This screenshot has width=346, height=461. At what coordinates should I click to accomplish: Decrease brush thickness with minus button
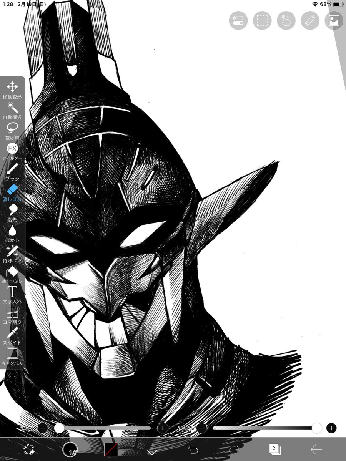click(43, 428)
